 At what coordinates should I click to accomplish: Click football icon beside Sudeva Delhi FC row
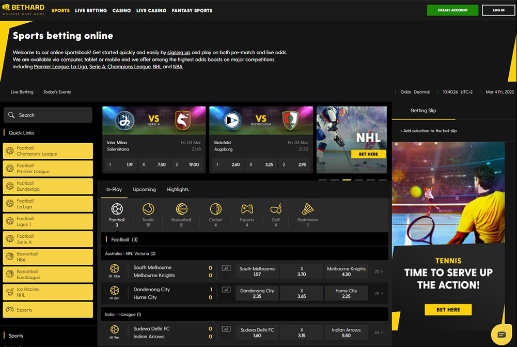(x=115, y=329)
